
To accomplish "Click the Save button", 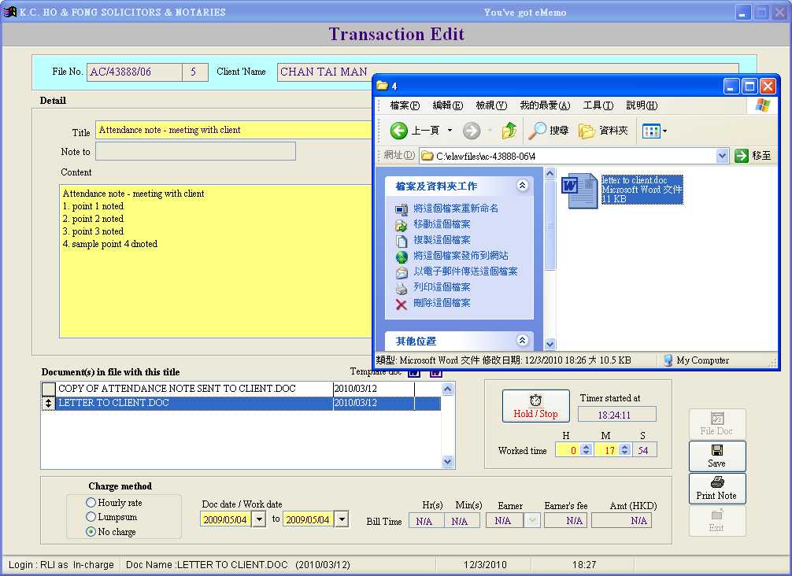I will [x=716, y=456].
